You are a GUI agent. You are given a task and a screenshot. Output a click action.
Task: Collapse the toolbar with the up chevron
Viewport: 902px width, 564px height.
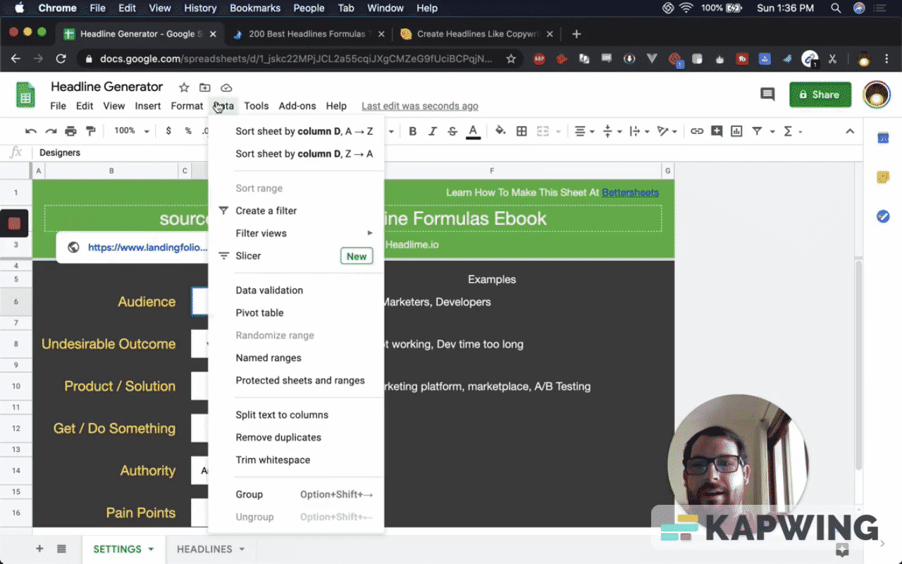(850, 131)
